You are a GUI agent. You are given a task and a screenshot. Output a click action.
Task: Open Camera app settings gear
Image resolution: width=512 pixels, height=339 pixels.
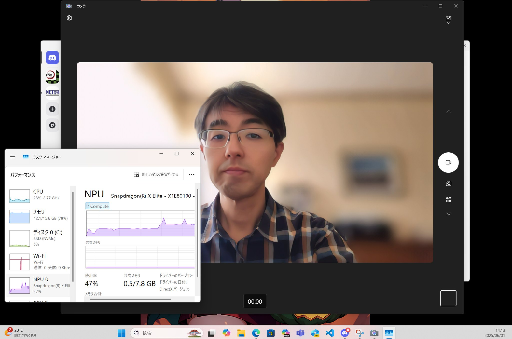coord(69,18)
